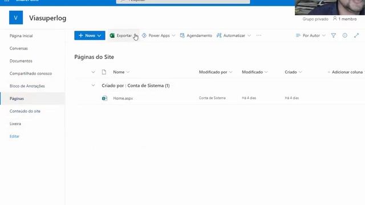Click the file type column header icon
The width and height of the screenshot is (365, 205).
[x=104, y=72]
